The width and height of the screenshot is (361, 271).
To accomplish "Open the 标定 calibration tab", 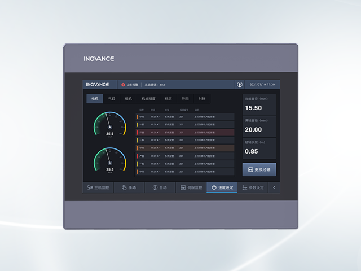I will [x=168, y=99].
